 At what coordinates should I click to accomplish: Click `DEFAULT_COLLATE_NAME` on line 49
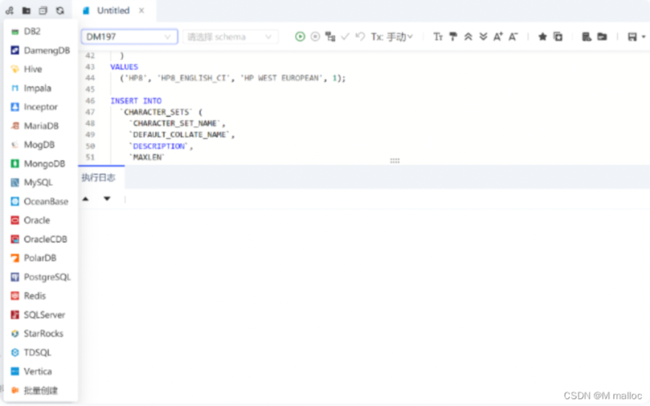(179, 134)
